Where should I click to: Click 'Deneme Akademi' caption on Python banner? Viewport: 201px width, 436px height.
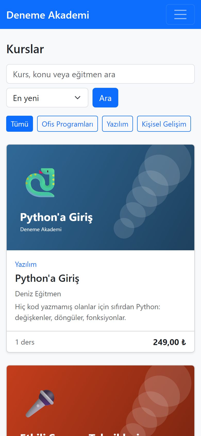point(41,229)
